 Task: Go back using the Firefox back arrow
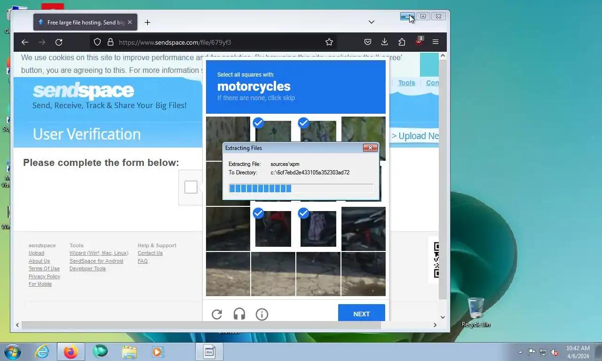(x=25, y=42)
